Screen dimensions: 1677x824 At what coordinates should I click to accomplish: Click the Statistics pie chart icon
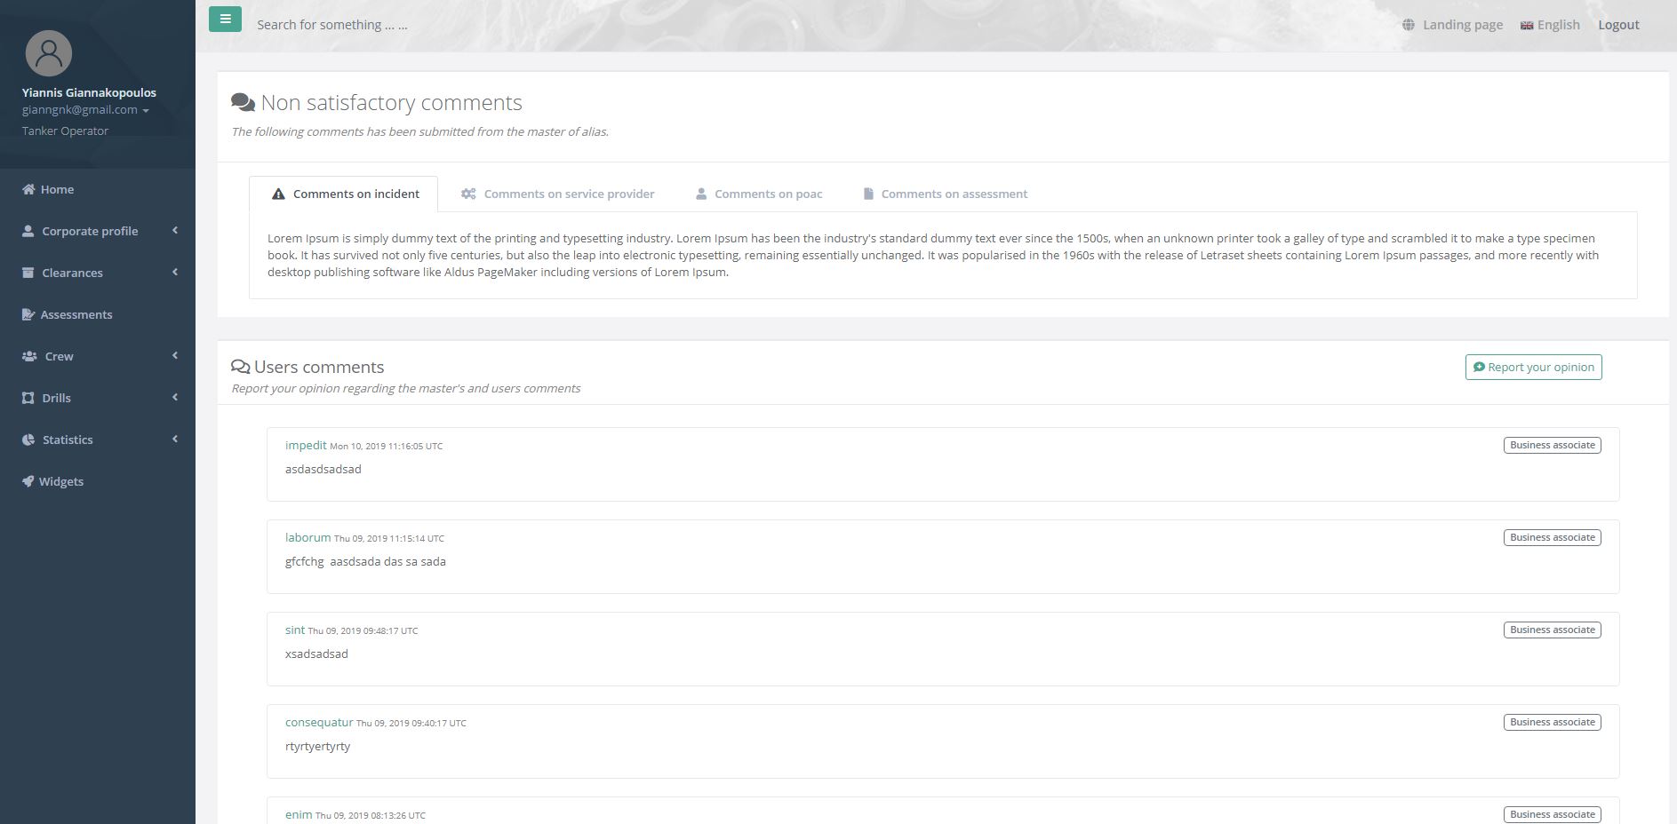tap(28, 440)
